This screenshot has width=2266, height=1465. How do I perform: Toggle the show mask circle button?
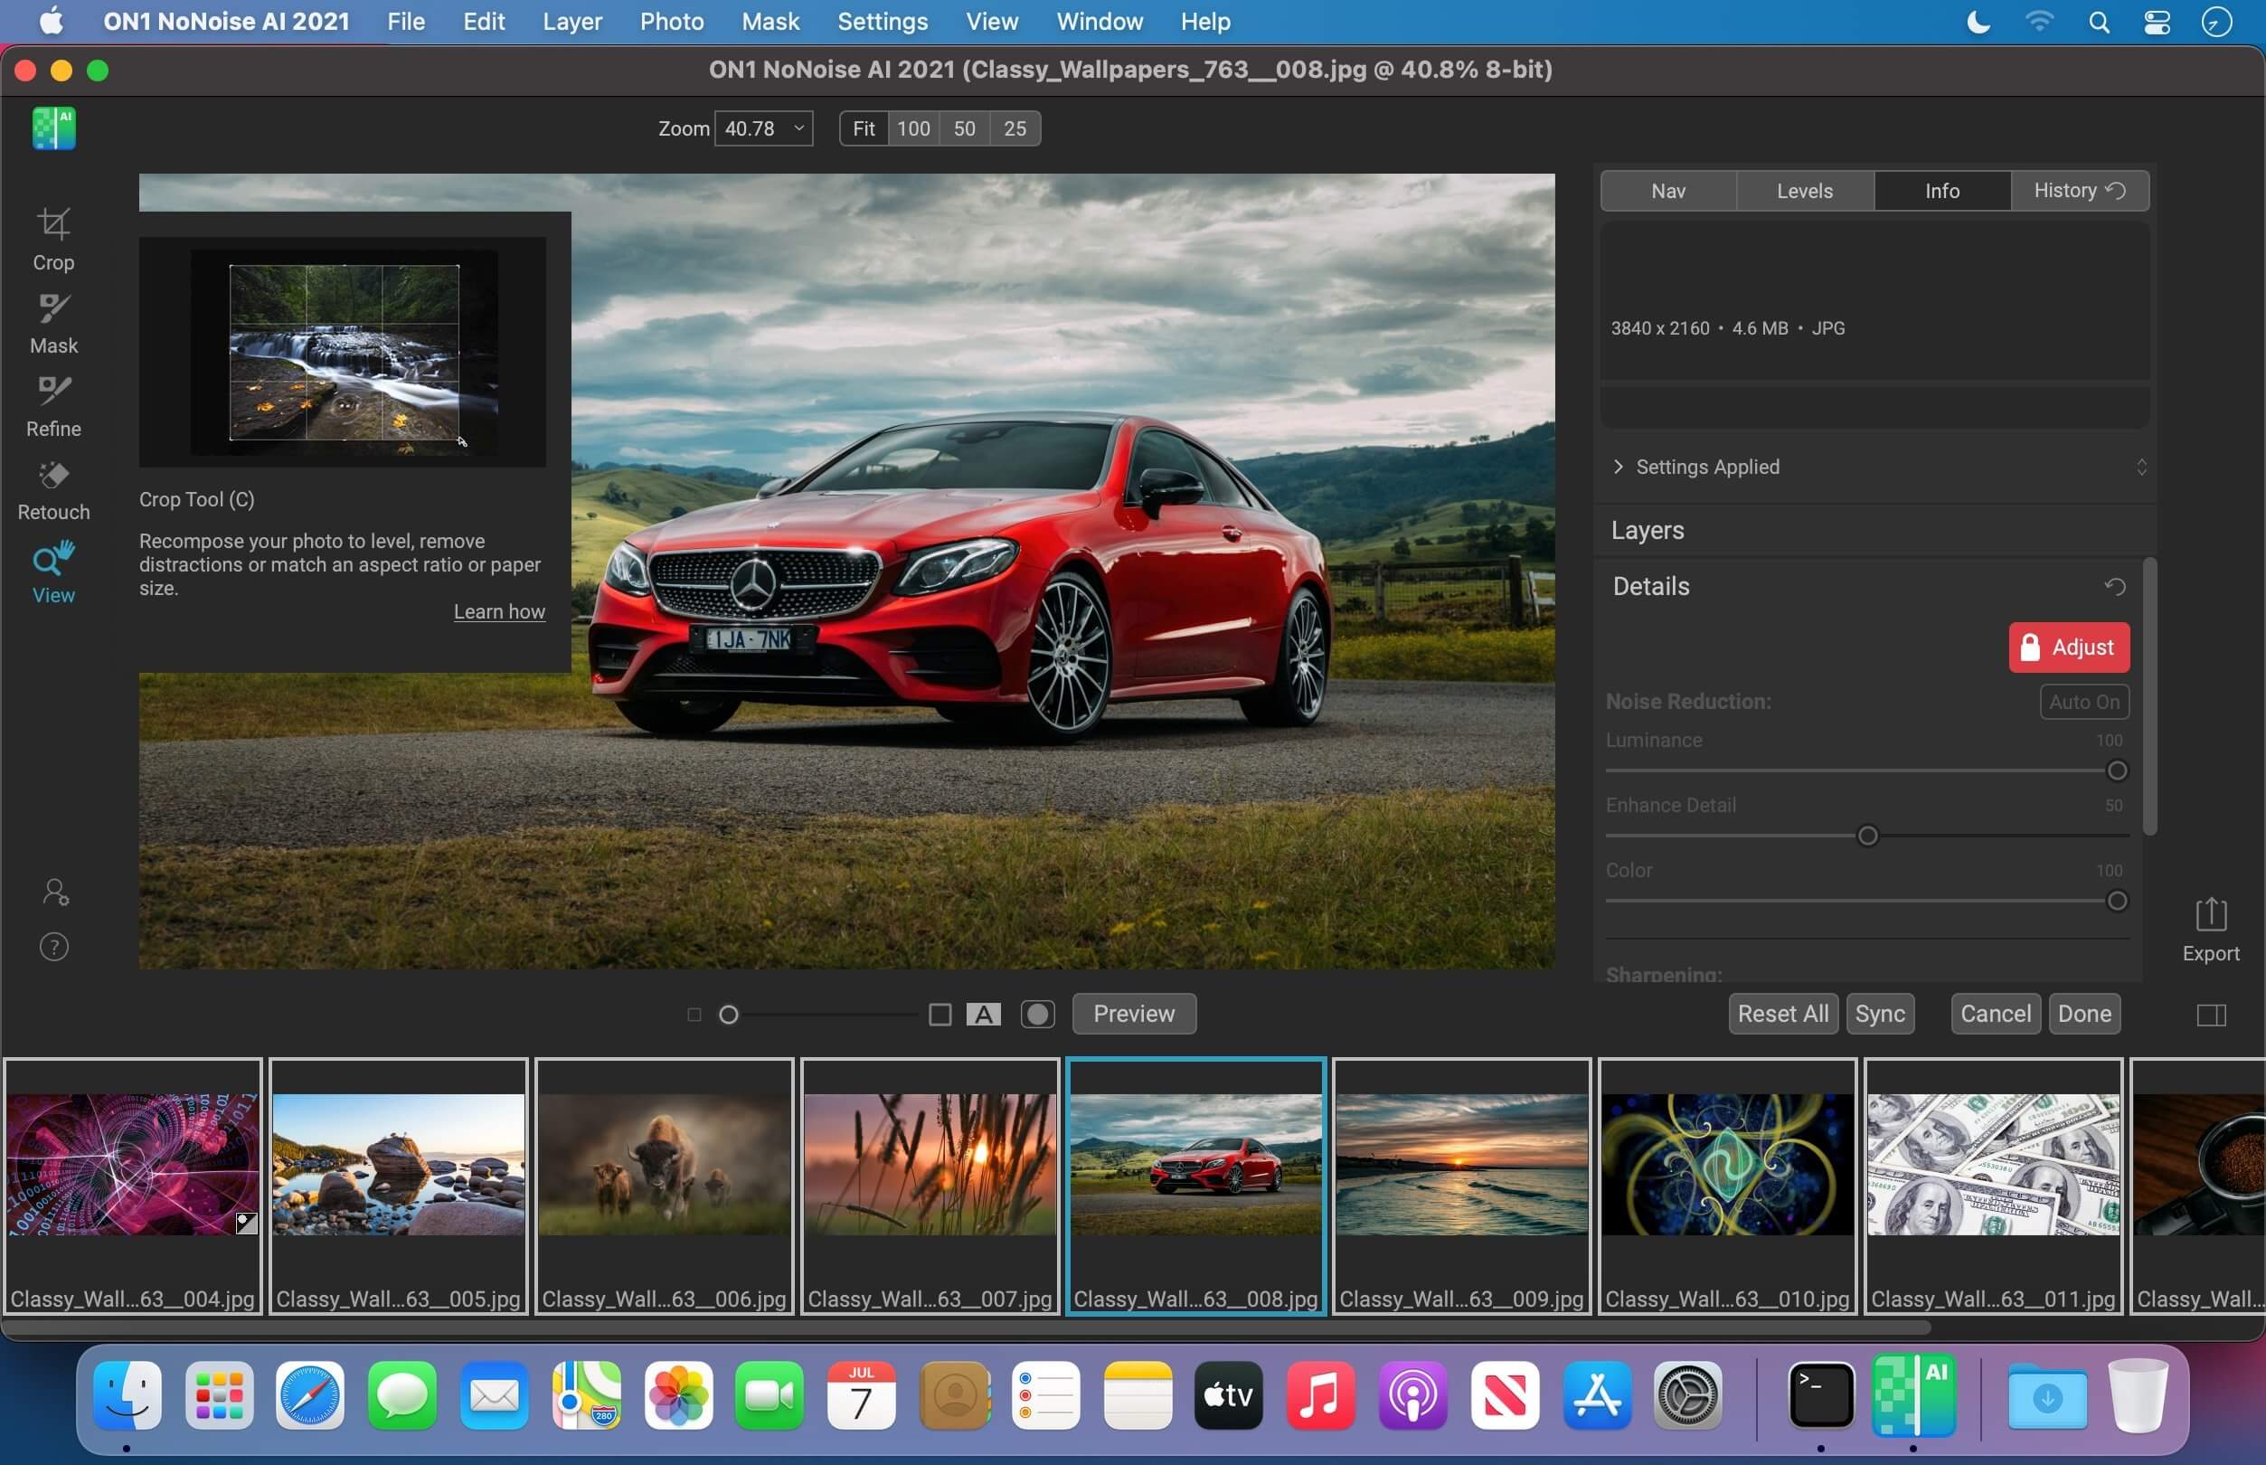[1036, 1014]
